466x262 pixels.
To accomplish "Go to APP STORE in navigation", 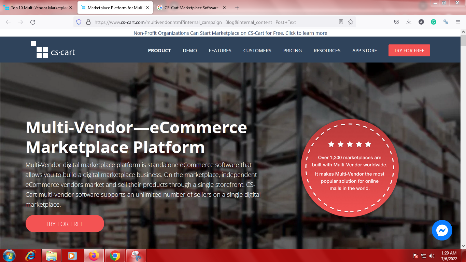I will (365, 51).
